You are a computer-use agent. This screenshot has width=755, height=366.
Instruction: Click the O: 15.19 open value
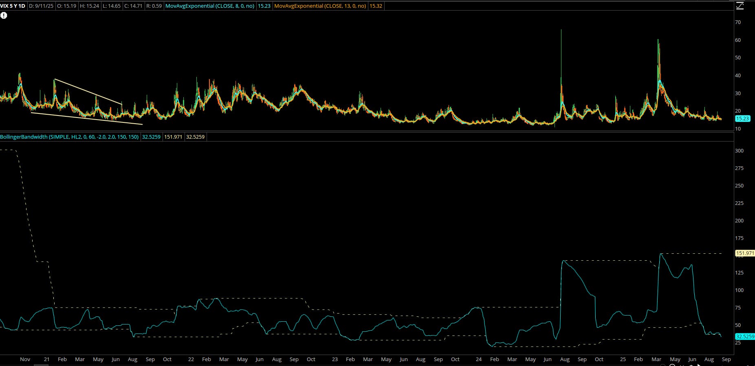(67, 6)
